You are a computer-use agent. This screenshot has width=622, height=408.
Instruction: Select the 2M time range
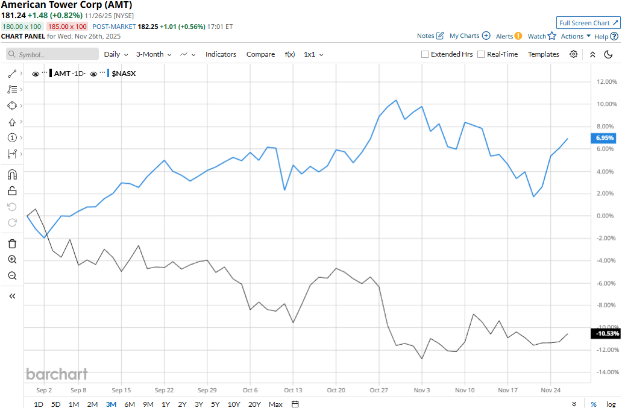pyautogui.click(x=92, y=404)
